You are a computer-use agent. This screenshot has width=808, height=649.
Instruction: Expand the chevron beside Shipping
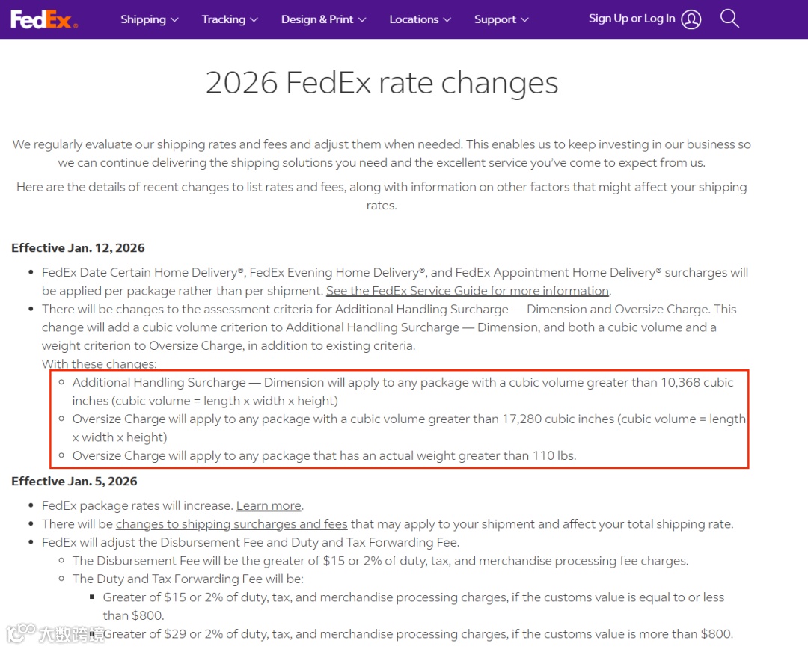pos(174,20)
